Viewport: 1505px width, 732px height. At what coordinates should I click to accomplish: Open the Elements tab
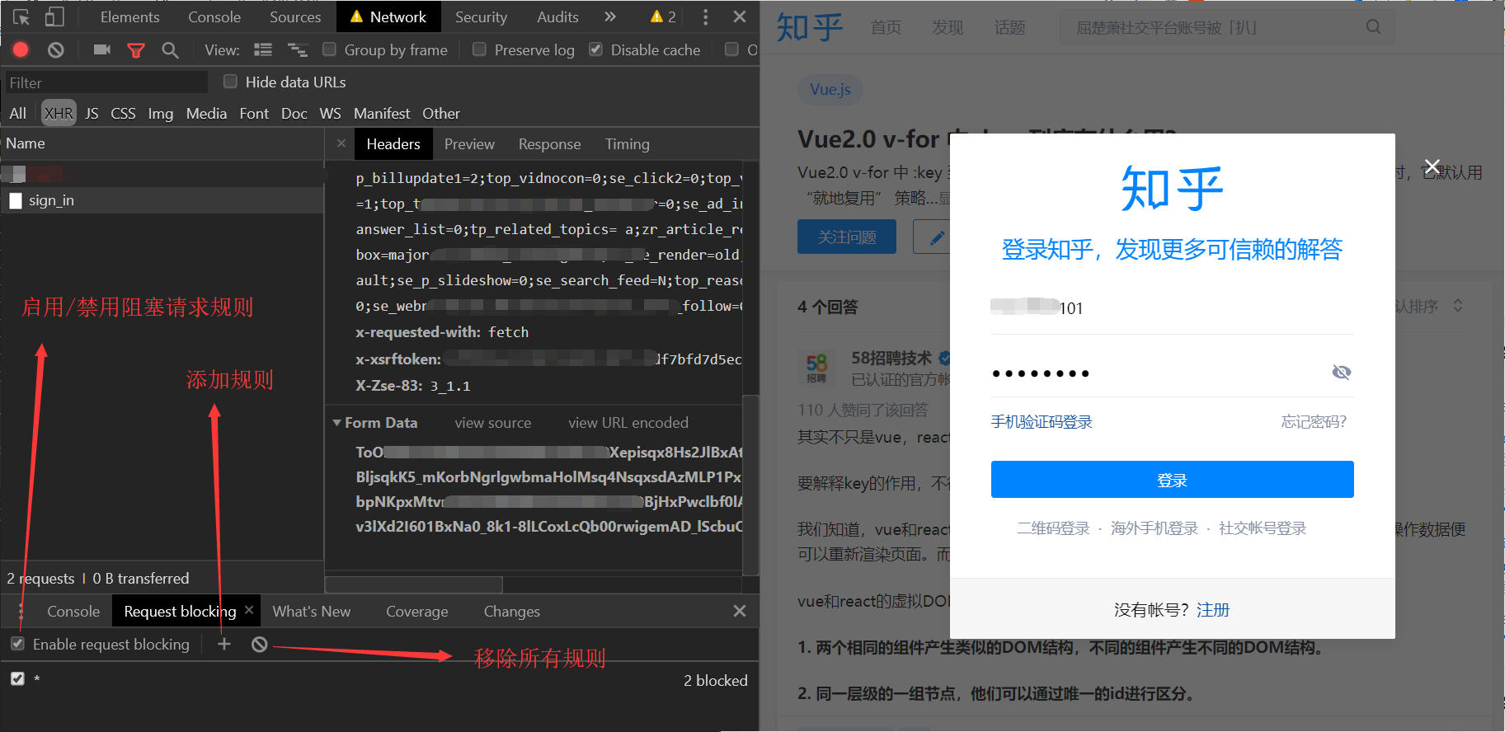click(129, 16)
